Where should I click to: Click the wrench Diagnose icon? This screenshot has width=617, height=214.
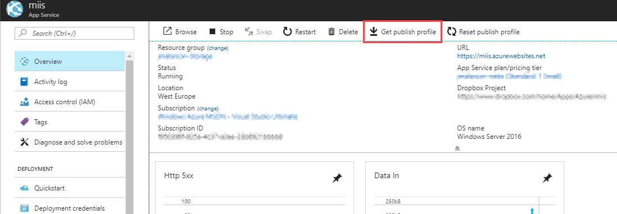click(24, 142)
